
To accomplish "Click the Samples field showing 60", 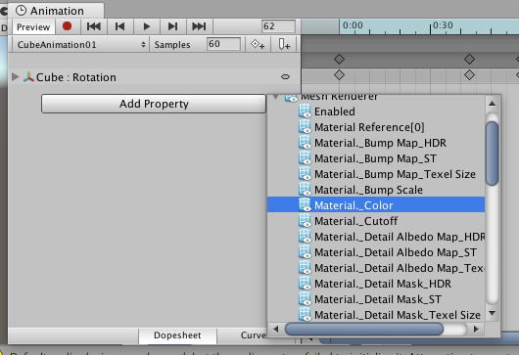I will (x=223, y=44).
